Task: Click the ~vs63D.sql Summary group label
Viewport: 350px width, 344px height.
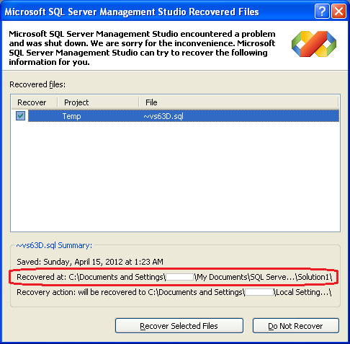Action: (54, 245)
